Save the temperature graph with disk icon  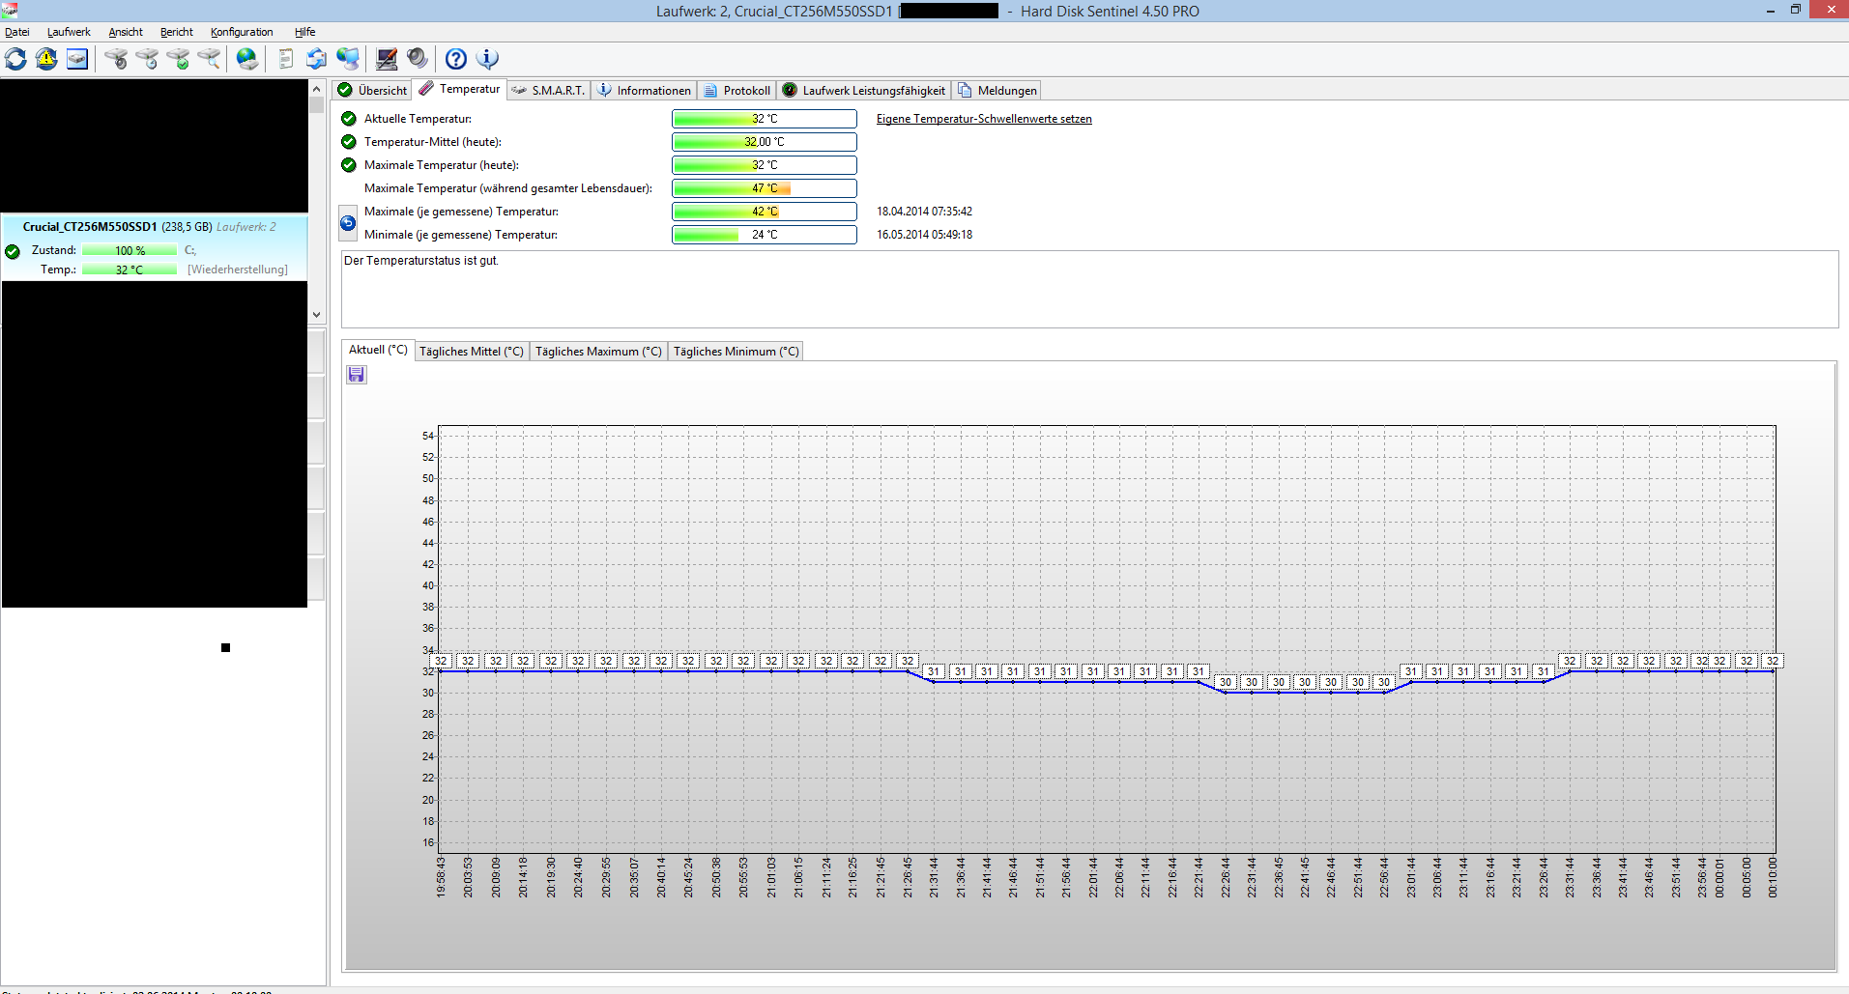357,375
